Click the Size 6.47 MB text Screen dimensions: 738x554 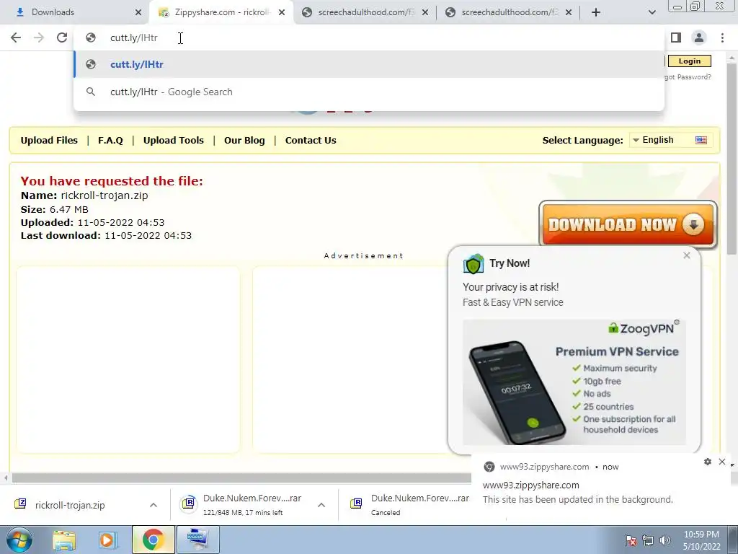[55, 209]
